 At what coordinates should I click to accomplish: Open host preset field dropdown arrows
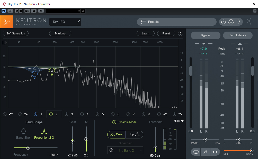(79, 11)
